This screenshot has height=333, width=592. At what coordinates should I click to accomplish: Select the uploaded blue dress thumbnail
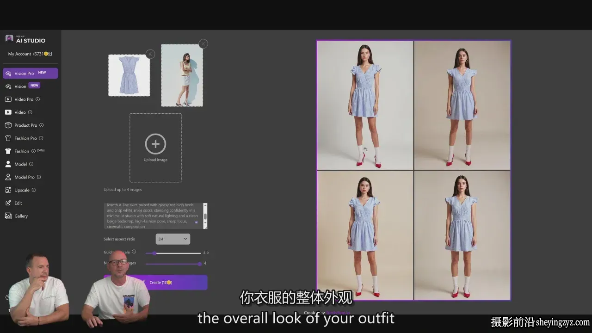tap(129, 75)
